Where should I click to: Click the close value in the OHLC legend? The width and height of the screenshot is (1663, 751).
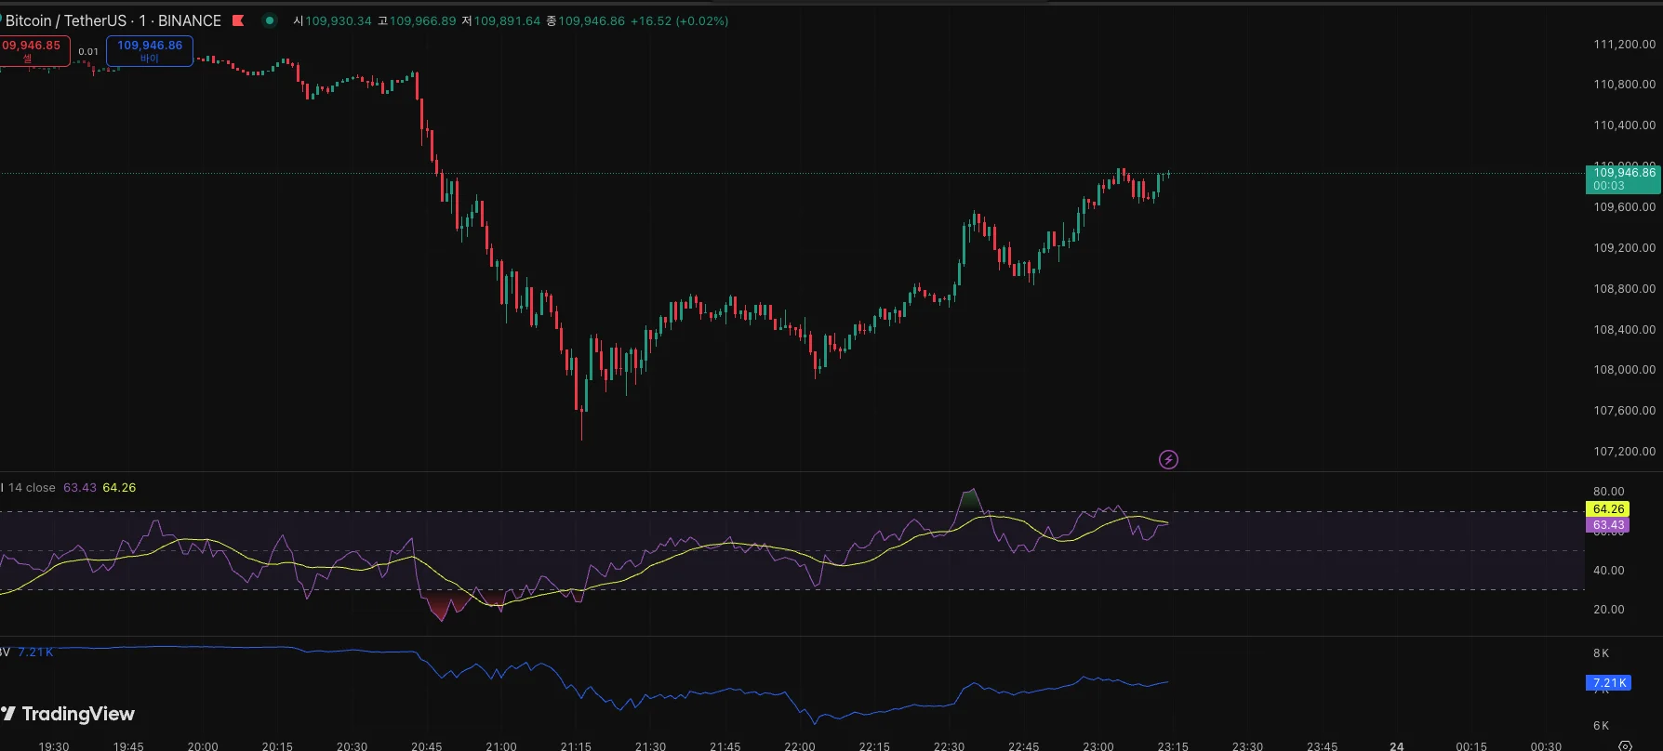[592, 20]
